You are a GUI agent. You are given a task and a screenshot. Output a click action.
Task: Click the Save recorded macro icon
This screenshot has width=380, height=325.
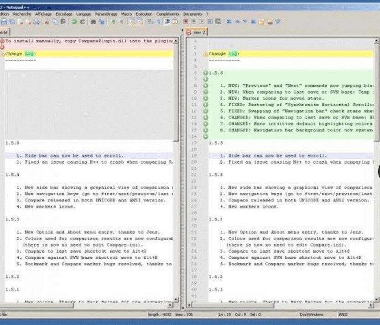click(218, 21)
